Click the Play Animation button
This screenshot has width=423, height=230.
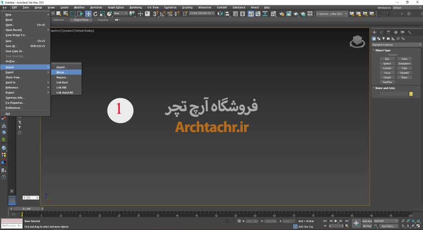pos(336,221)
